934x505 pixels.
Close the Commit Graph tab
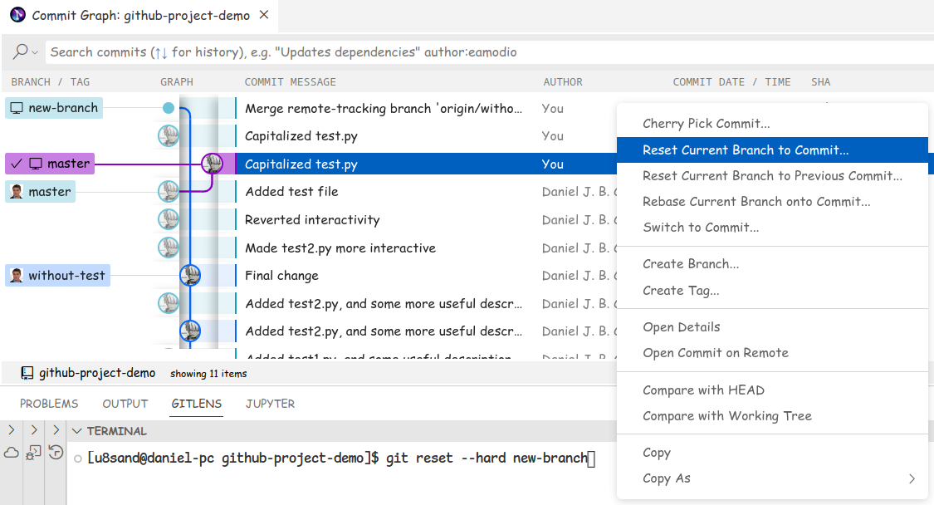click(x=264, y=16)
